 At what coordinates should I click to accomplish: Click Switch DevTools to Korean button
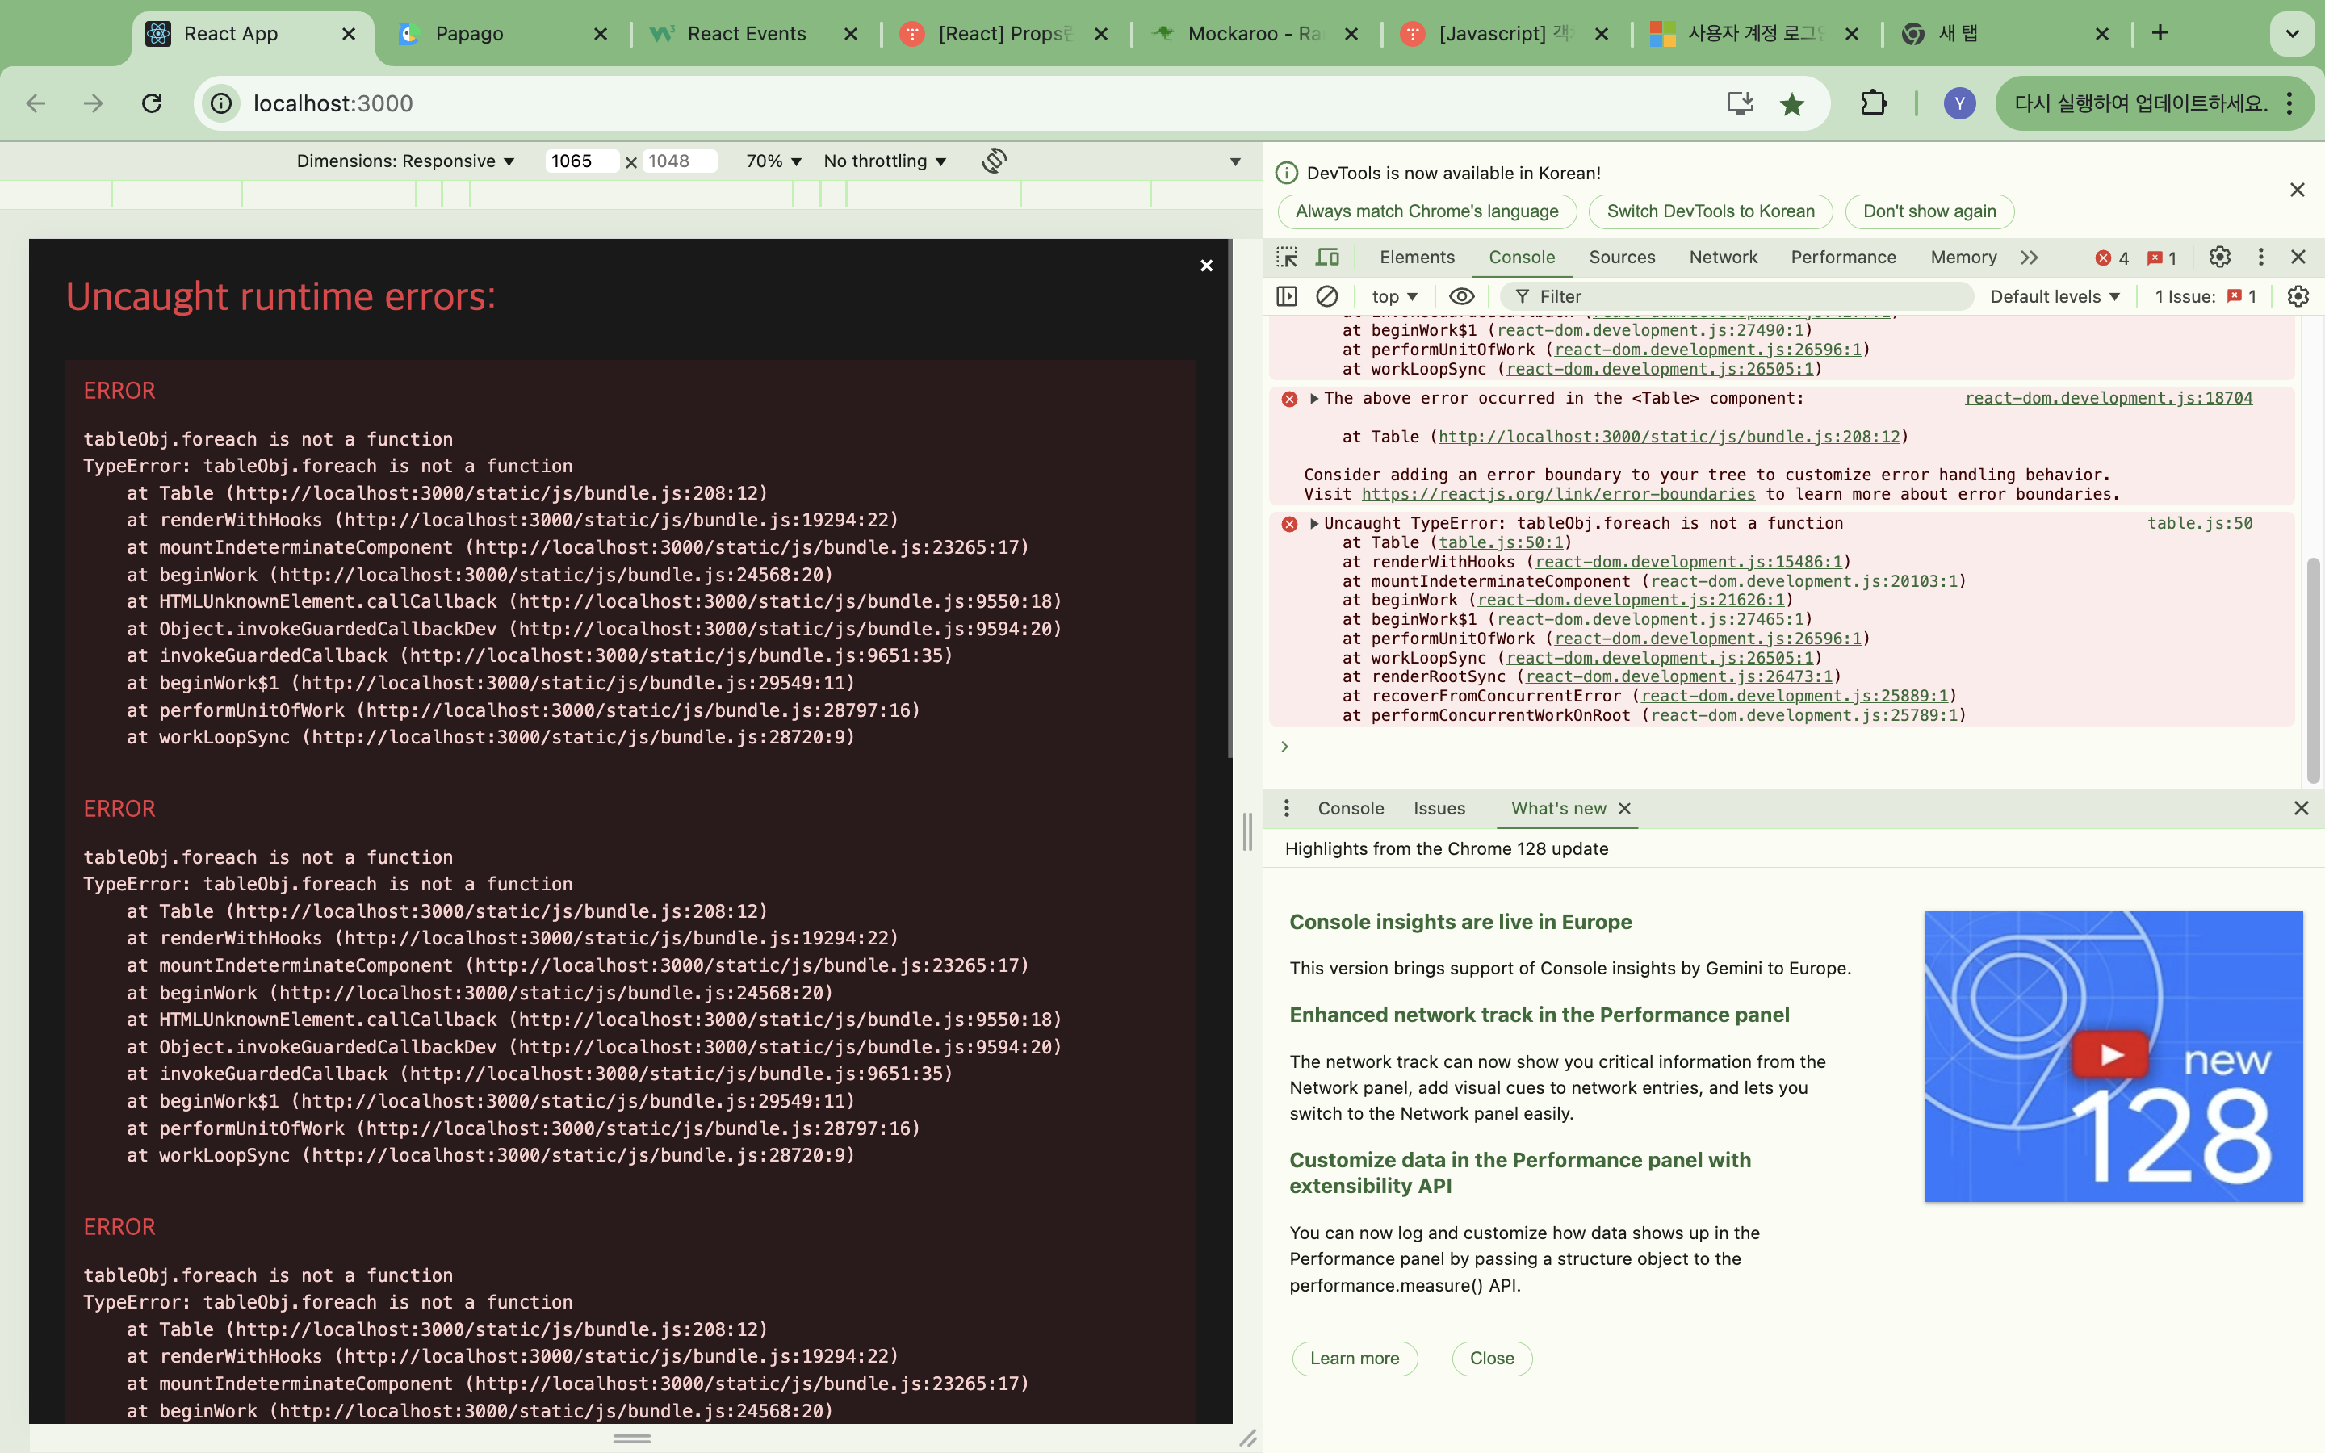coord(1710,211)
